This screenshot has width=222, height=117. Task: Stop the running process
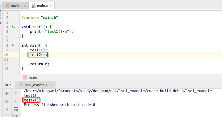pyautogui.click(x=7, y=102)
